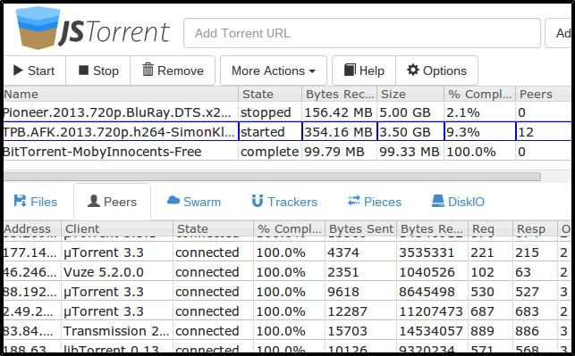Open Options with the gear icon
The image size is (575, 356).
[x=436, y=70]
